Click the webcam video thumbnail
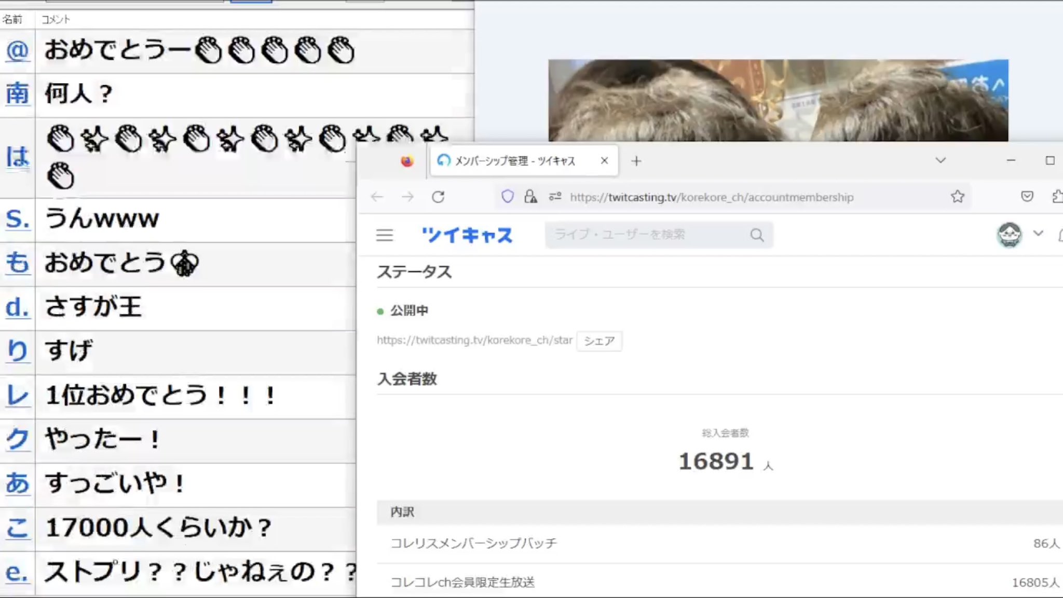1063x598 pixels. pyautogui.click(x=778, y=100)
